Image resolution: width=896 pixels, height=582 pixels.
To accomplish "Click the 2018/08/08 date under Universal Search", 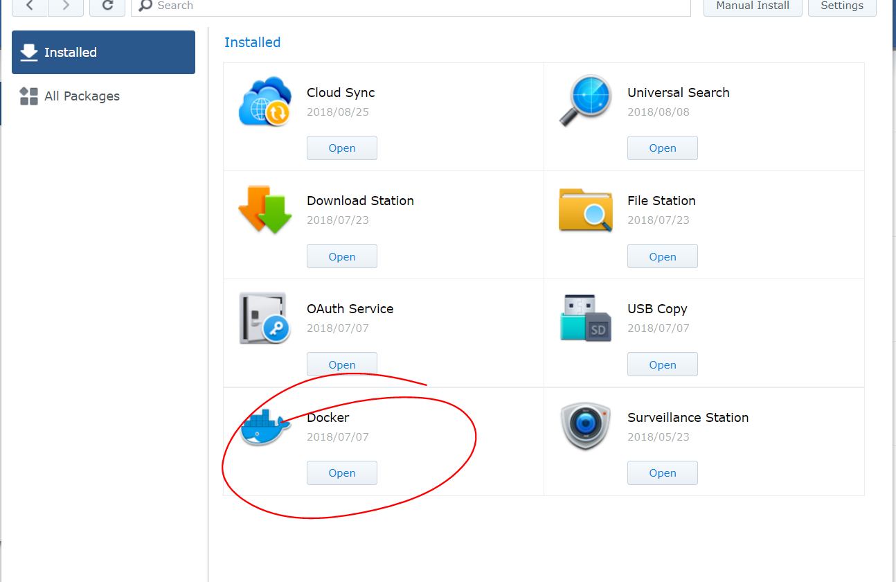I will pos(658,112).
